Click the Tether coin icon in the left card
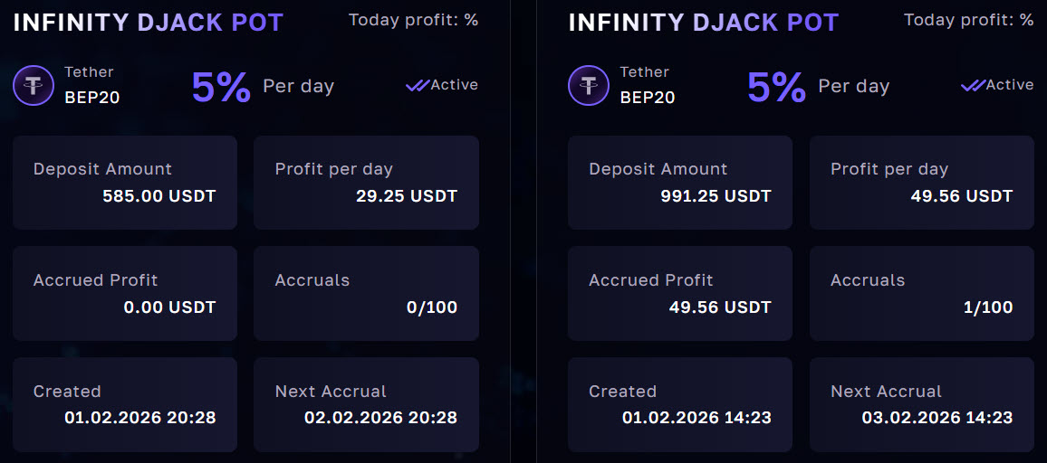The height and width of the screenshot is (463, 1047). (34, 86)
